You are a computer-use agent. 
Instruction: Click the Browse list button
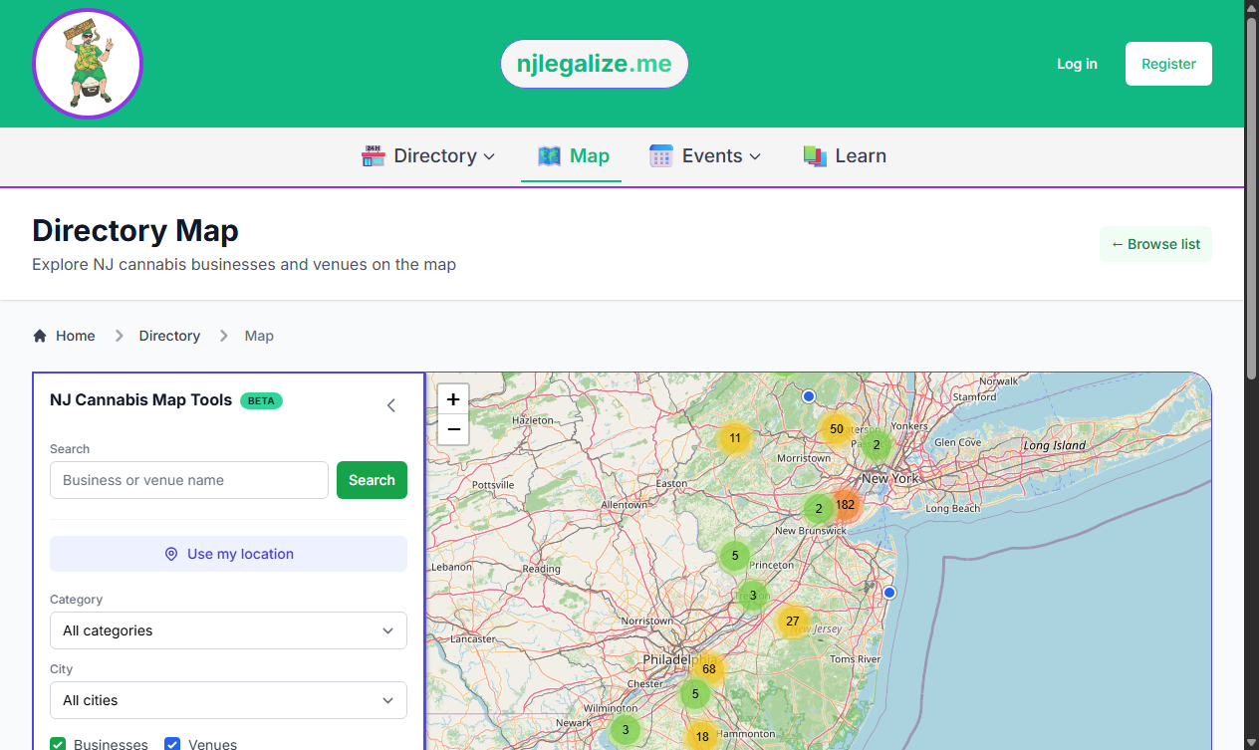(1155, 244)
